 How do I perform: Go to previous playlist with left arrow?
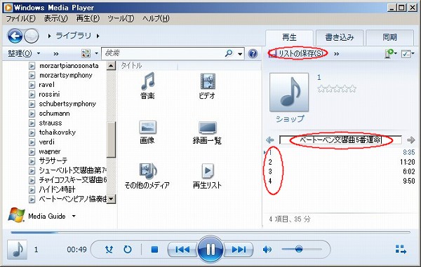pyautogui.click(x=270, y=140)
